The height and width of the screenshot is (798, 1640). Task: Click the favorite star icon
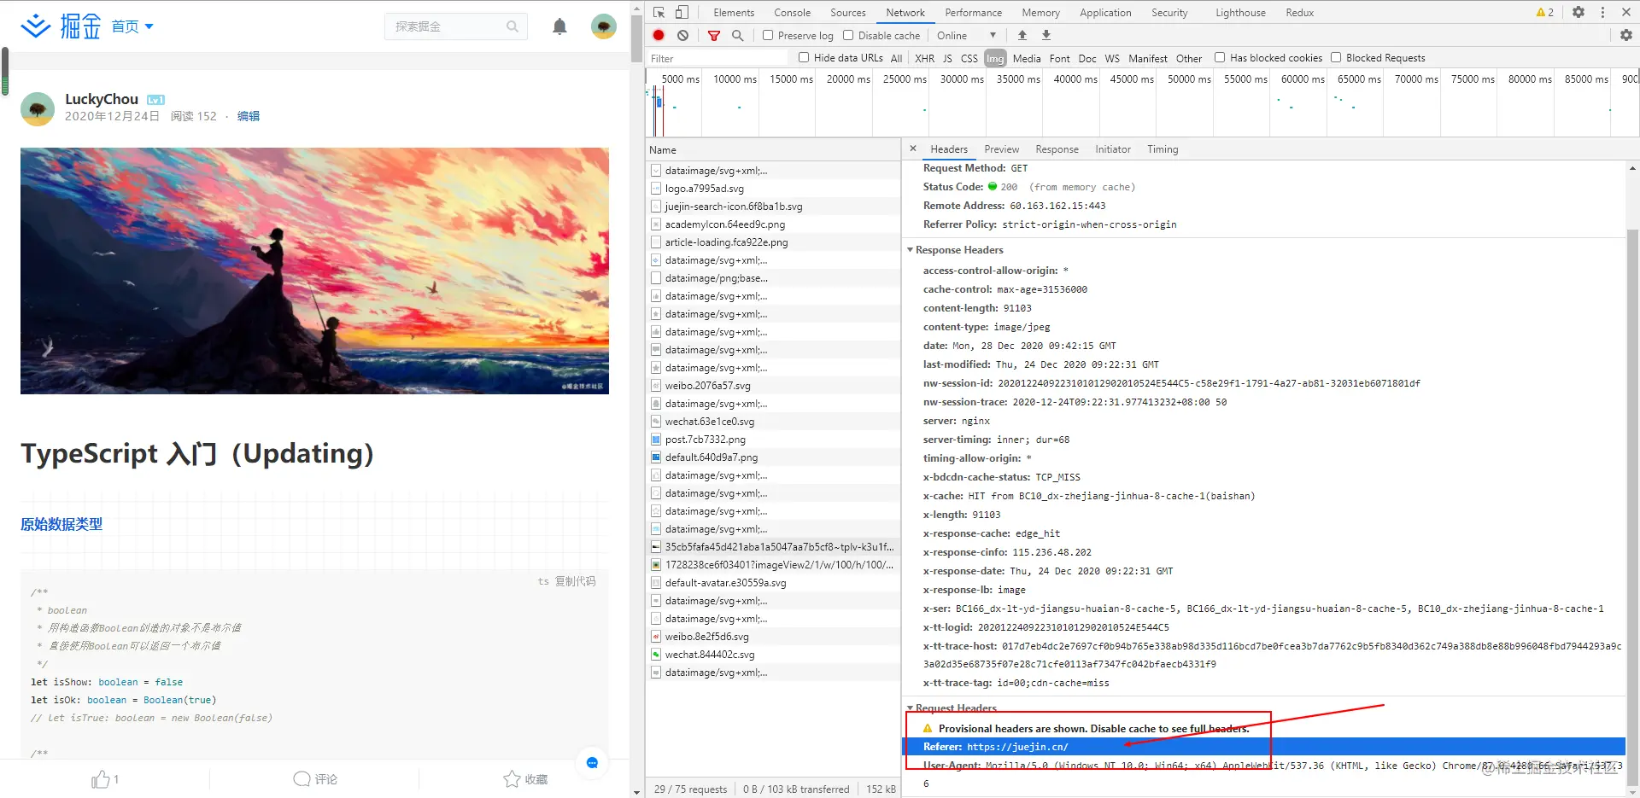512,779
